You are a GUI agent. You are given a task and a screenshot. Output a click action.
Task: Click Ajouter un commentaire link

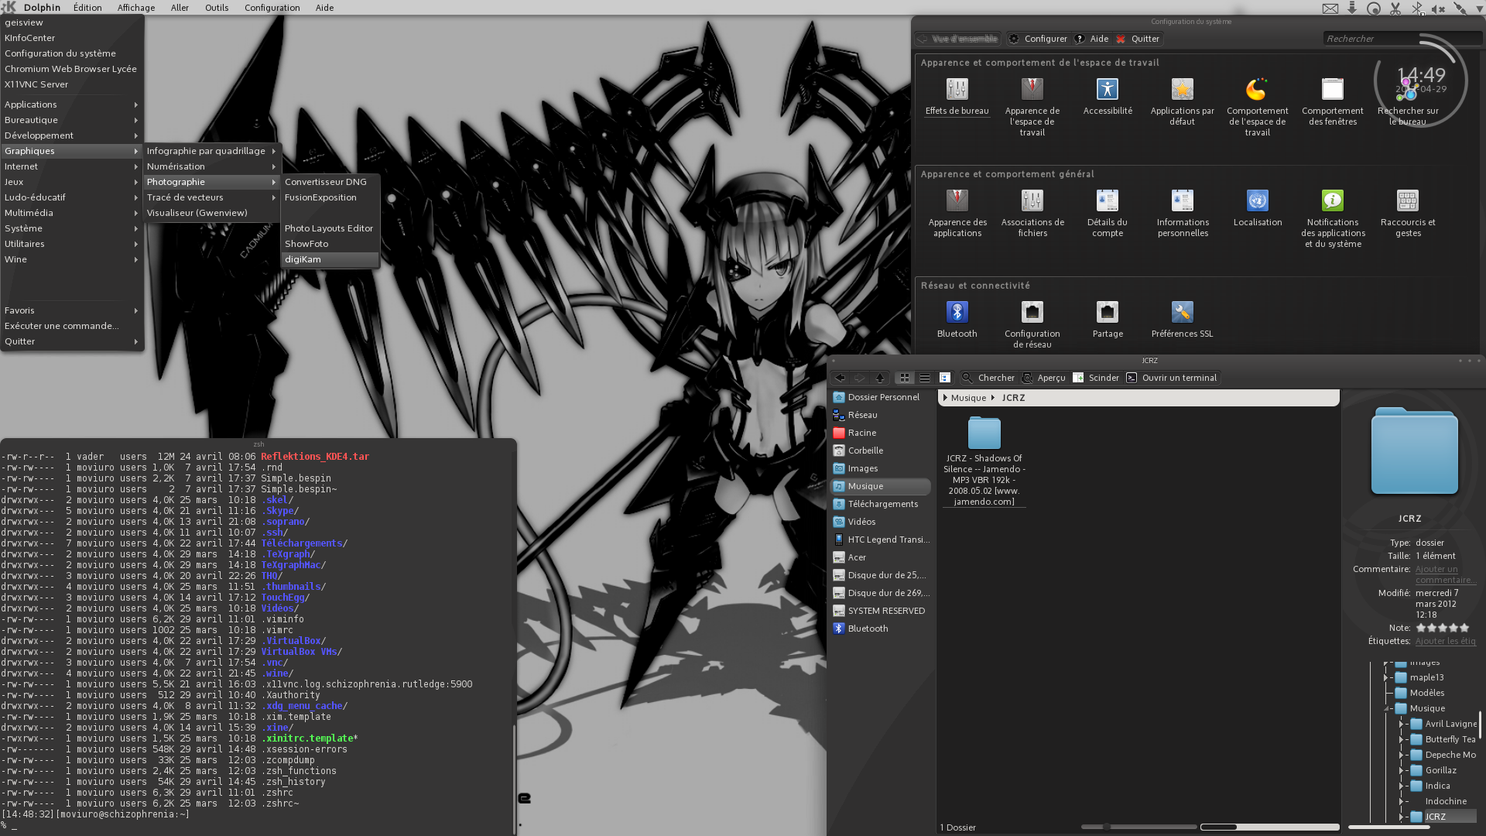pos(1445,574)
